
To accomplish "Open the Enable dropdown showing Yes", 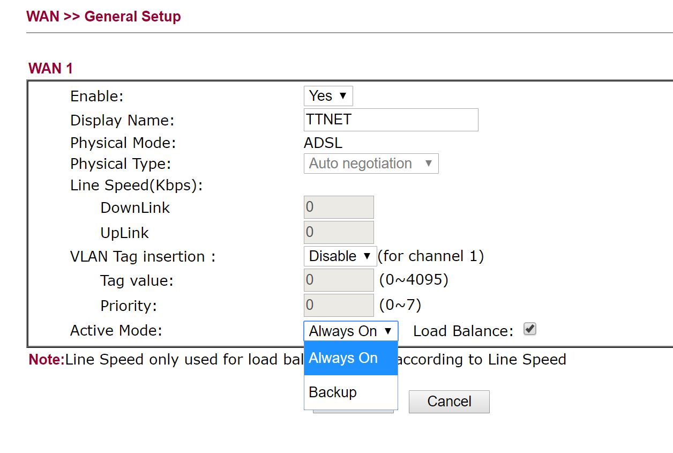I will (328, 96).
